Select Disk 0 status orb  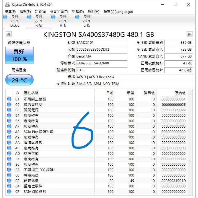pos(5,17)
